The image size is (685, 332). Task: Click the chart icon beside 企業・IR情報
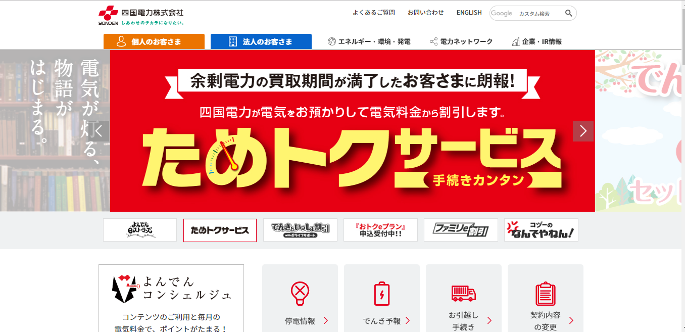[x=516, y=41]
